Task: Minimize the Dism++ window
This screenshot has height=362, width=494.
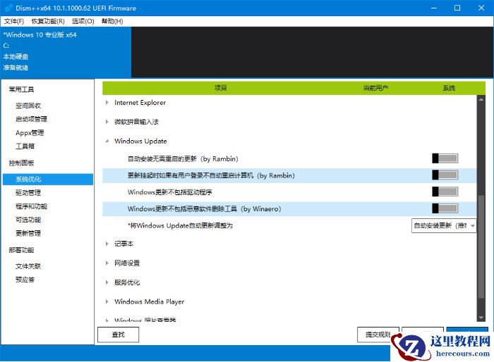Action: point(434,8)
